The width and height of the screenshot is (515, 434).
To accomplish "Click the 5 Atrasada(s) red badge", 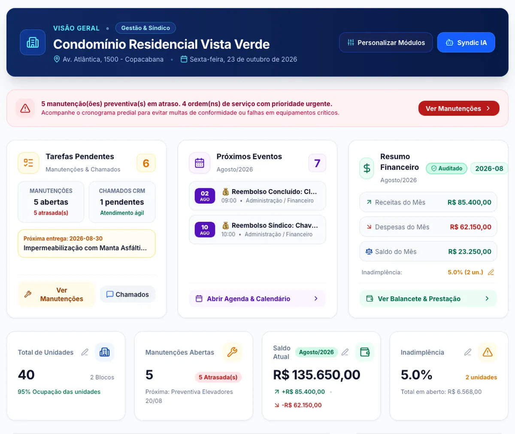I will 218,377.
